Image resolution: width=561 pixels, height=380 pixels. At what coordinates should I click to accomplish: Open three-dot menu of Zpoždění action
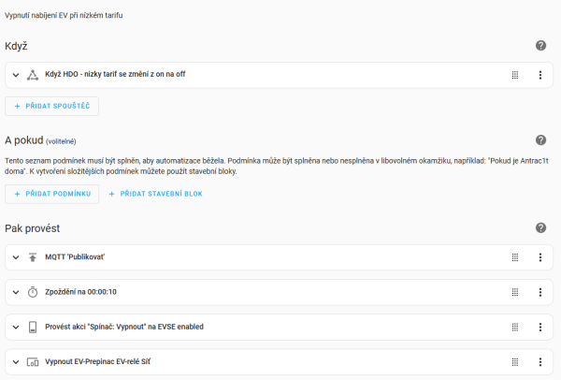pos(540,292)
